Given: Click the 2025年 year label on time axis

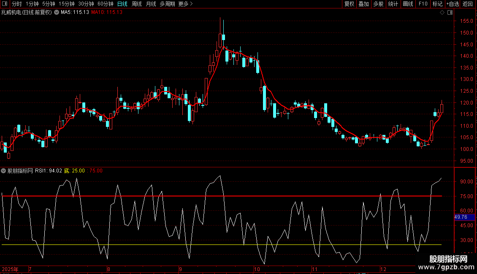Looking at the screenshot, I should 10,269.
